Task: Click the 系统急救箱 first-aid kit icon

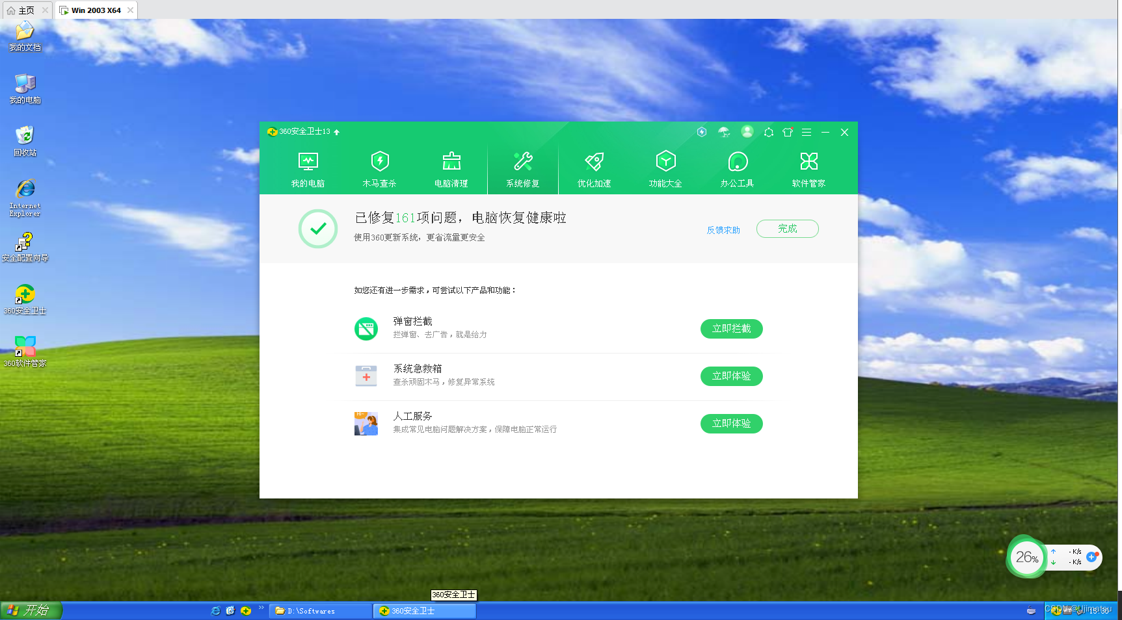Action: (x=366, y=376)
